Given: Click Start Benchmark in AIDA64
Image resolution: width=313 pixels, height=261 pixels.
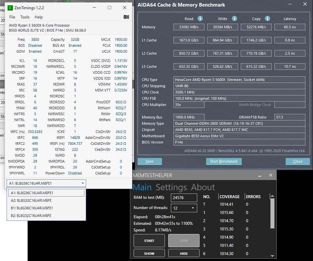Looking at the screenshot, I should [x=224, y=161].
